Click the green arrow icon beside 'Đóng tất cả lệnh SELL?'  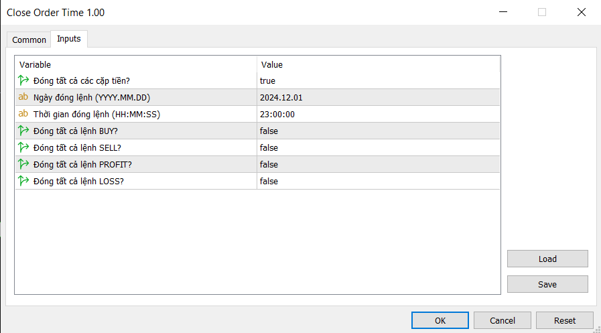[x=23, y=147]
